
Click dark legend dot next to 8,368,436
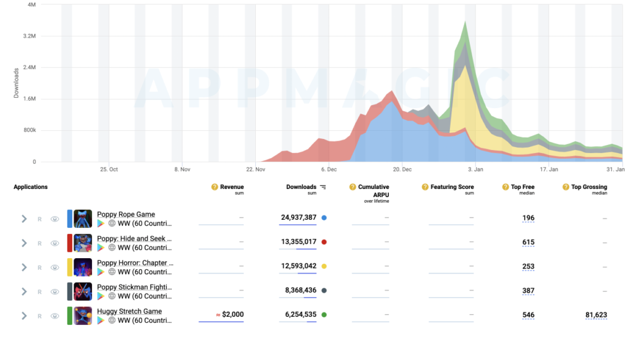(324, 290)
